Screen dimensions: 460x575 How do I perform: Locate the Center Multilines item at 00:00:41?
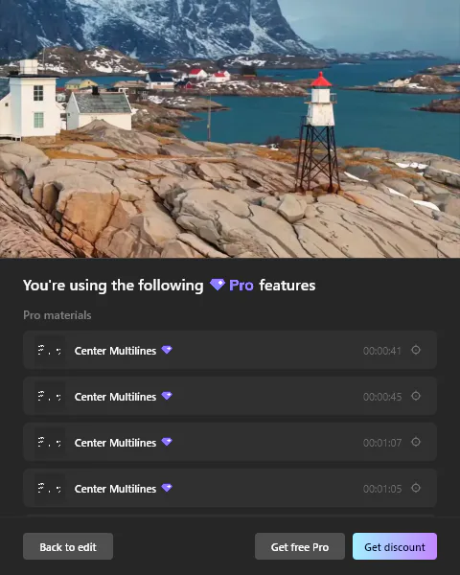tap(230, 350)
